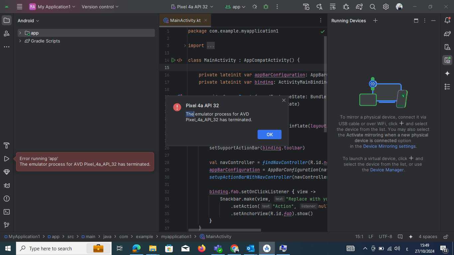This screenshot has width=454, height=255.
Task: Click the Search Everywhere magnifier
Action: pyautogui.click(x=373, y=7)
